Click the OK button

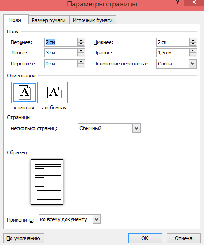coord(145,238)
